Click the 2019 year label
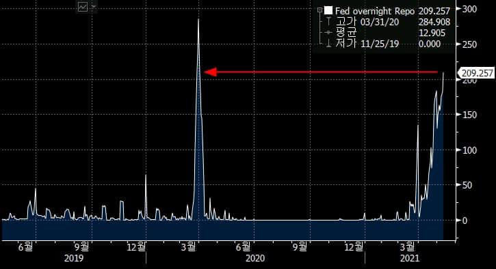 coord(74,259)
